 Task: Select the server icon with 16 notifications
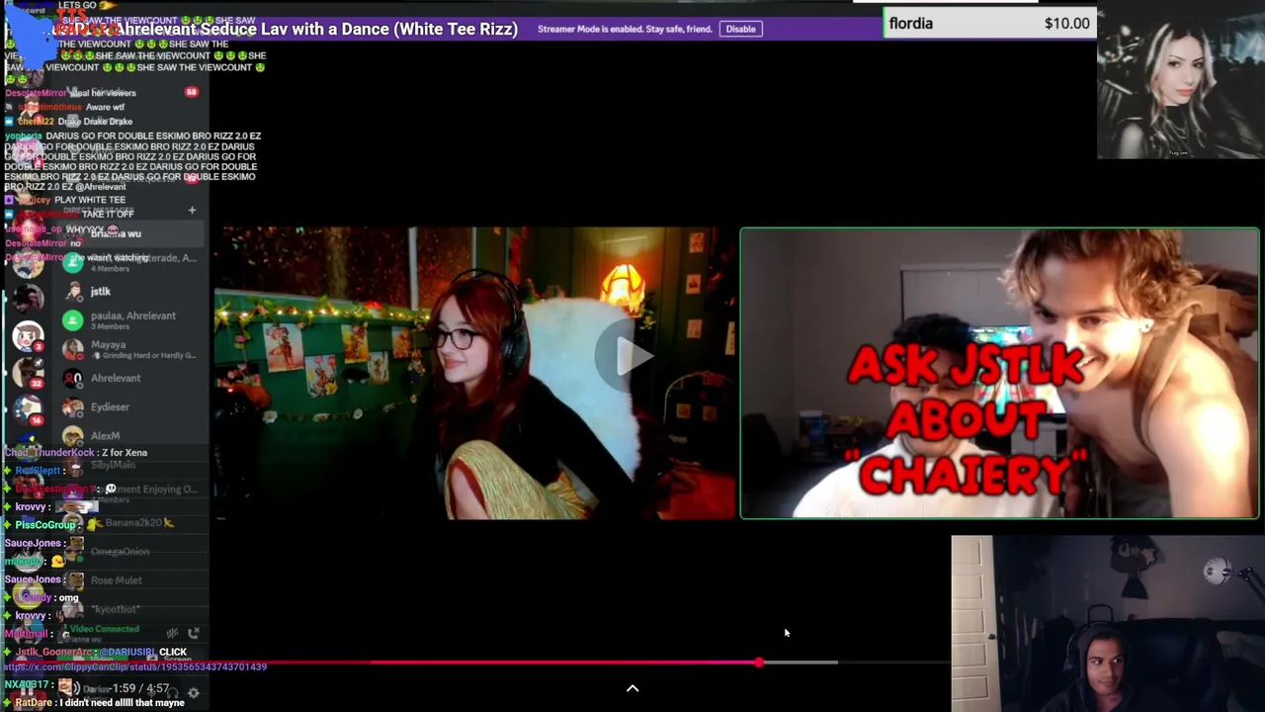pos(28,407)
